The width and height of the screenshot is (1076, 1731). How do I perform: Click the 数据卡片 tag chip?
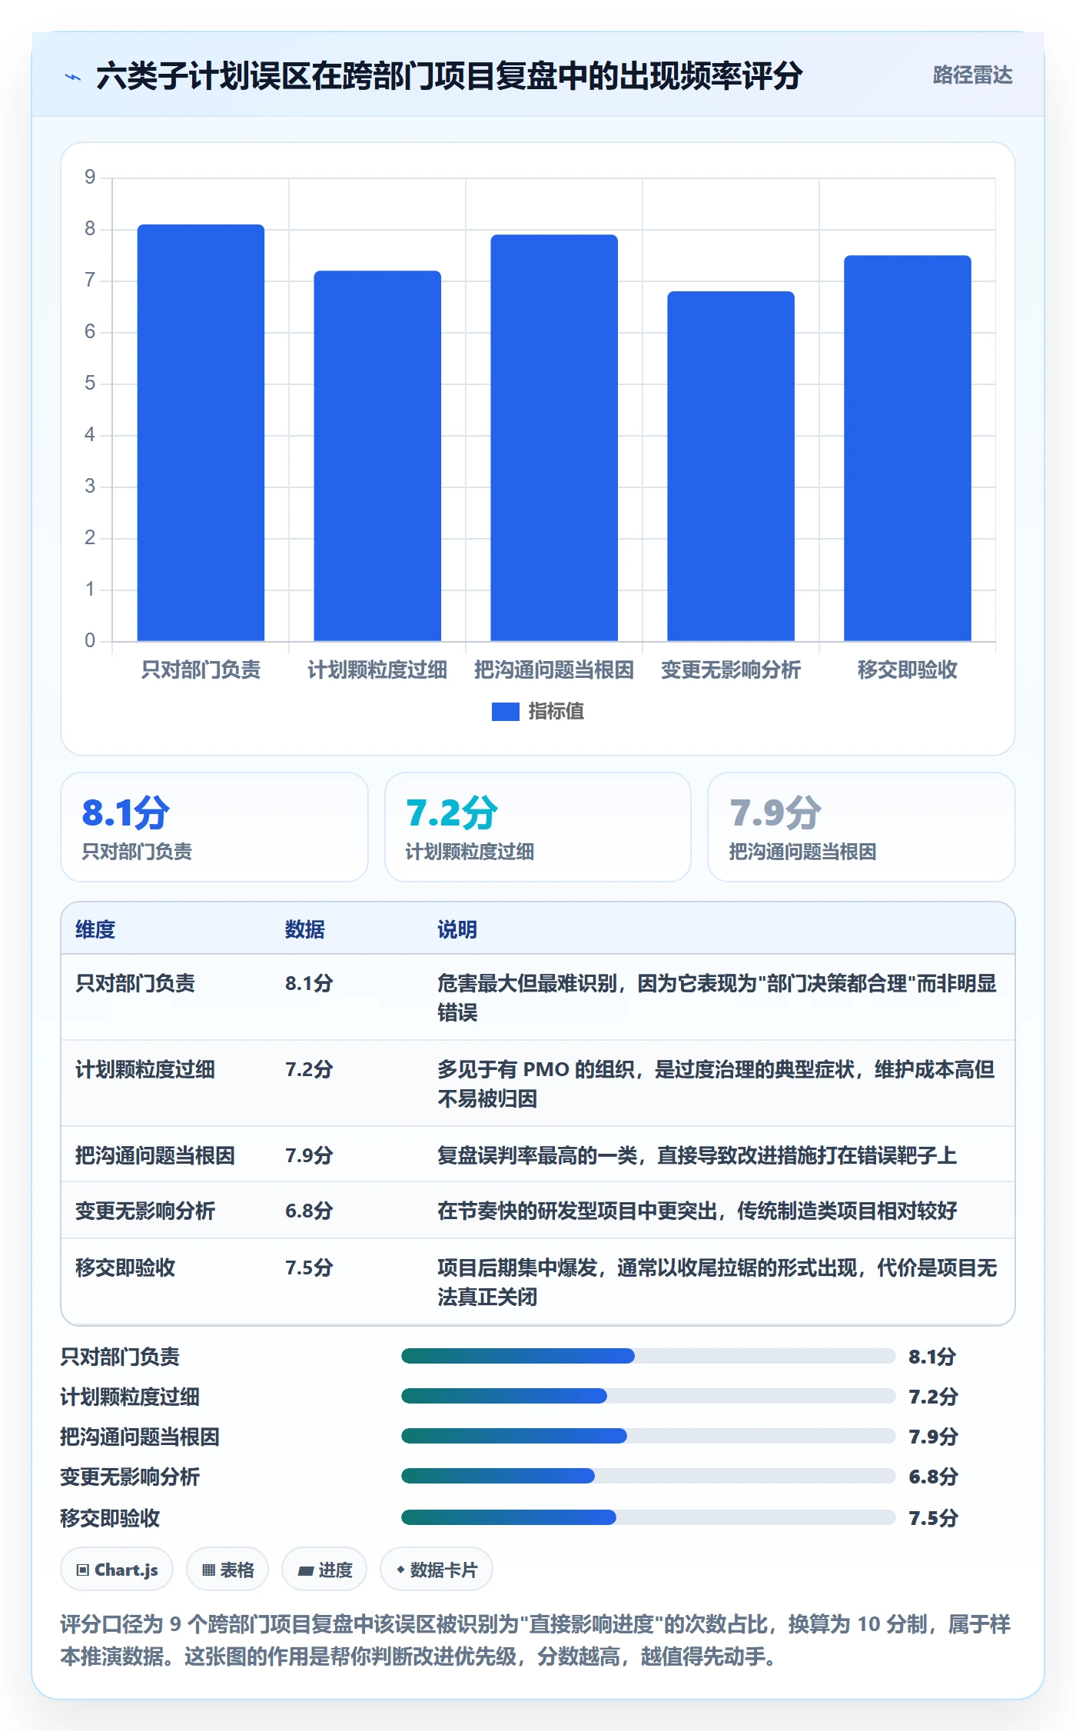pos(437,1570)
